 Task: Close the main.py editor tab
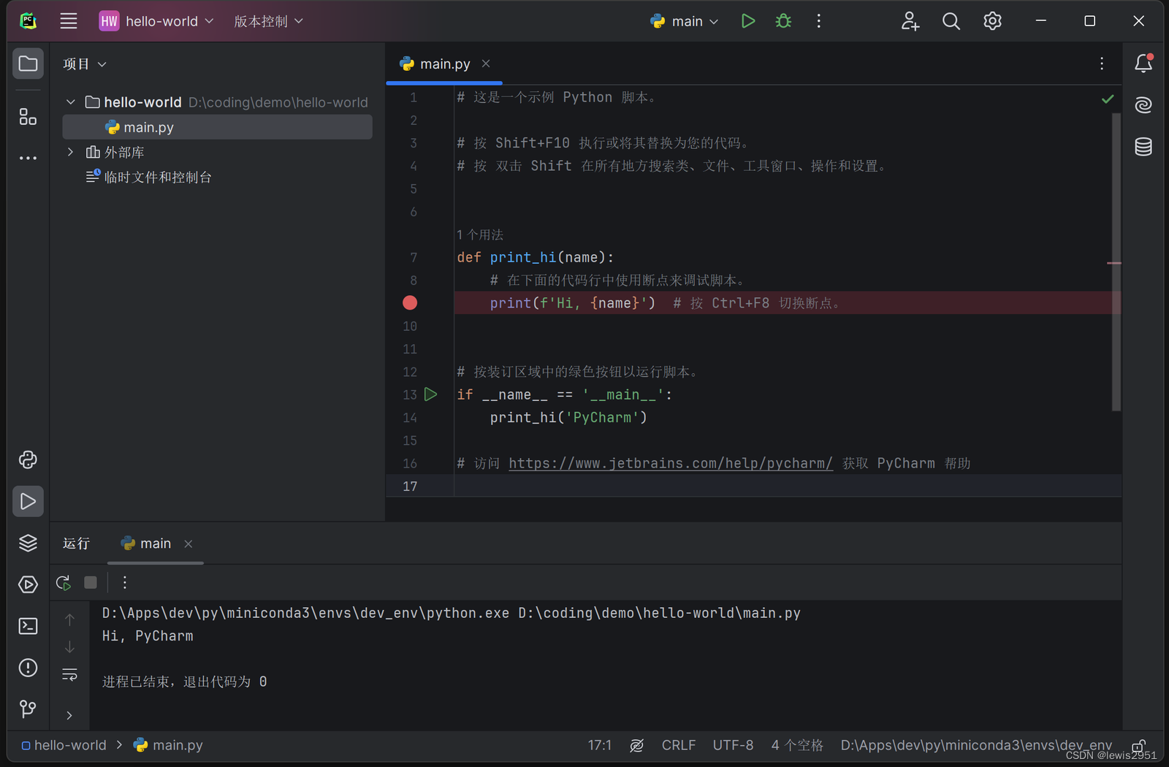486,64
